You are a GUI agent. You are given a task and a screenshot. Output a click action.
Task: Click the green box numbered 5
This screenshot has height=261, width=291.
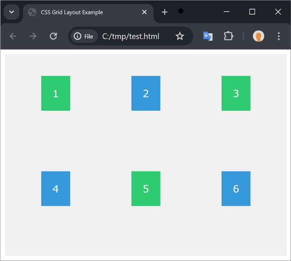coord(145,188)
